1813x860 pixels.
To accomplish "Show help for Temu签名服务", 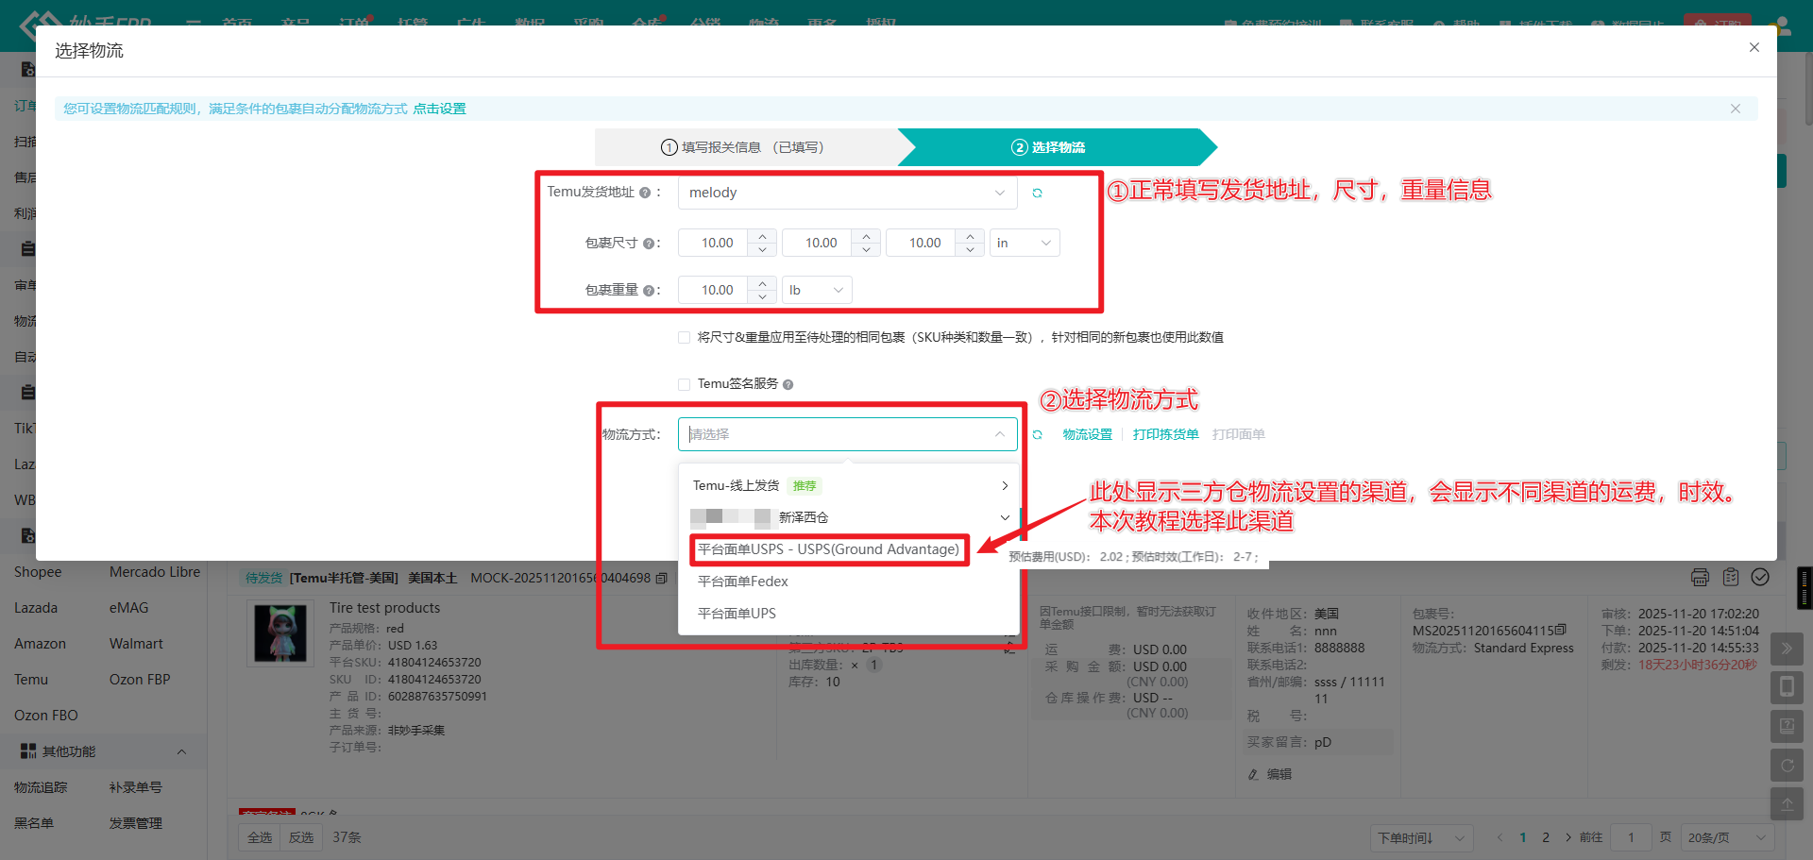I will coord(788,384).
